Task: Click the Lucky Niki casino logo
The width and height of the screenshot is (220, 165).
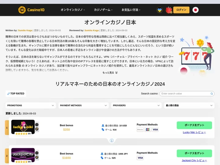Action: point(23,127)
